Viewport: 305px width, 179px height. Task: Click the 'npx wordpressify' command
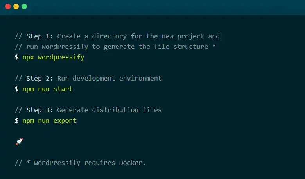[x=53, y=57]
